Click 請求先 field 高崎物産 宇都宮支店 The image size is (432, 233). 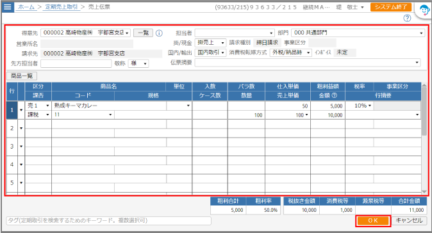pyautogui.click(x=101, y=54)
